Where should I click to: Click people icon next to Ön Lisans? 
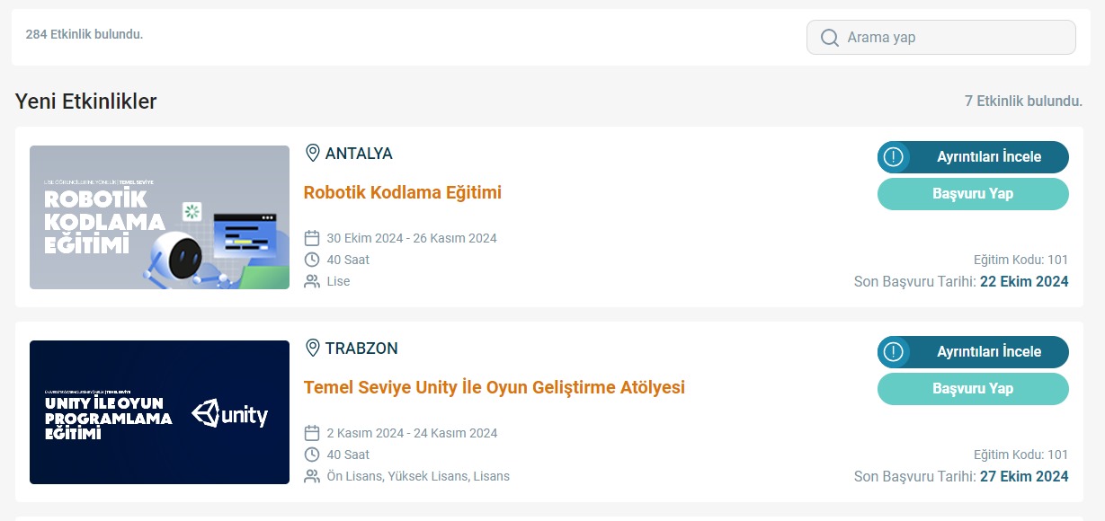click(x=312, y=476)
